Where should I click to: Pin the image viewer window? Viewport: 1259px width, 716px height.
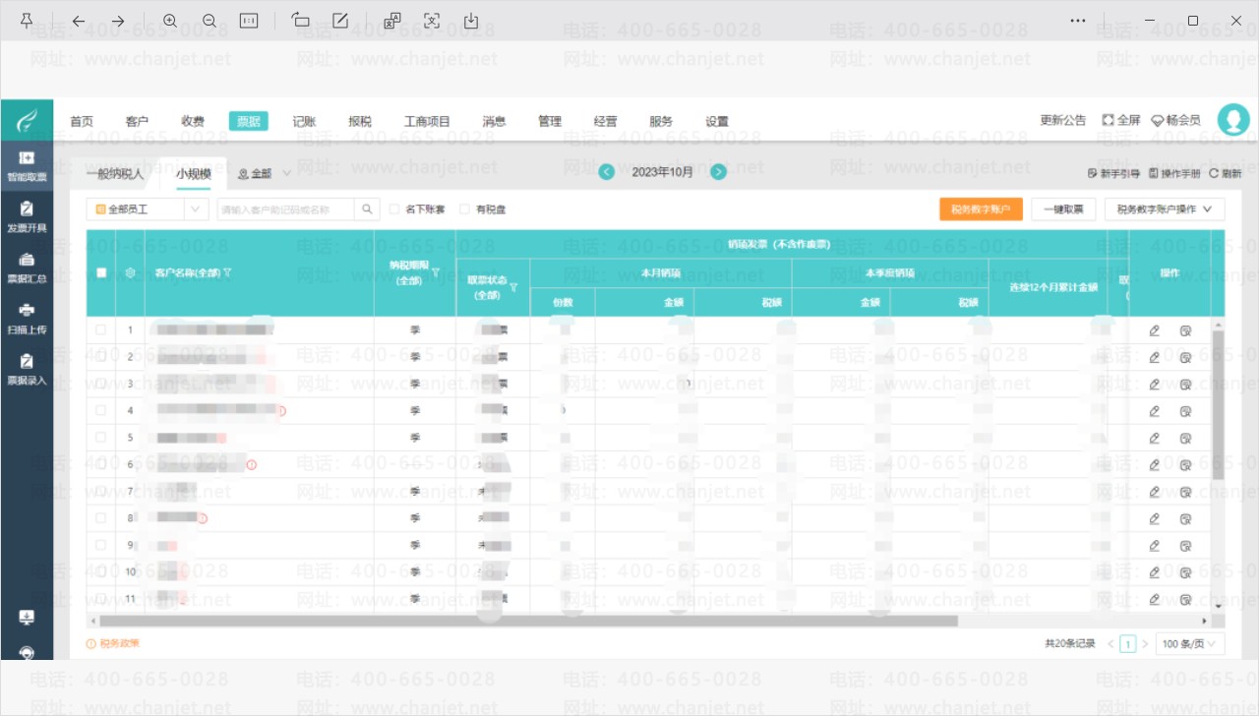[x=27, y=21]
